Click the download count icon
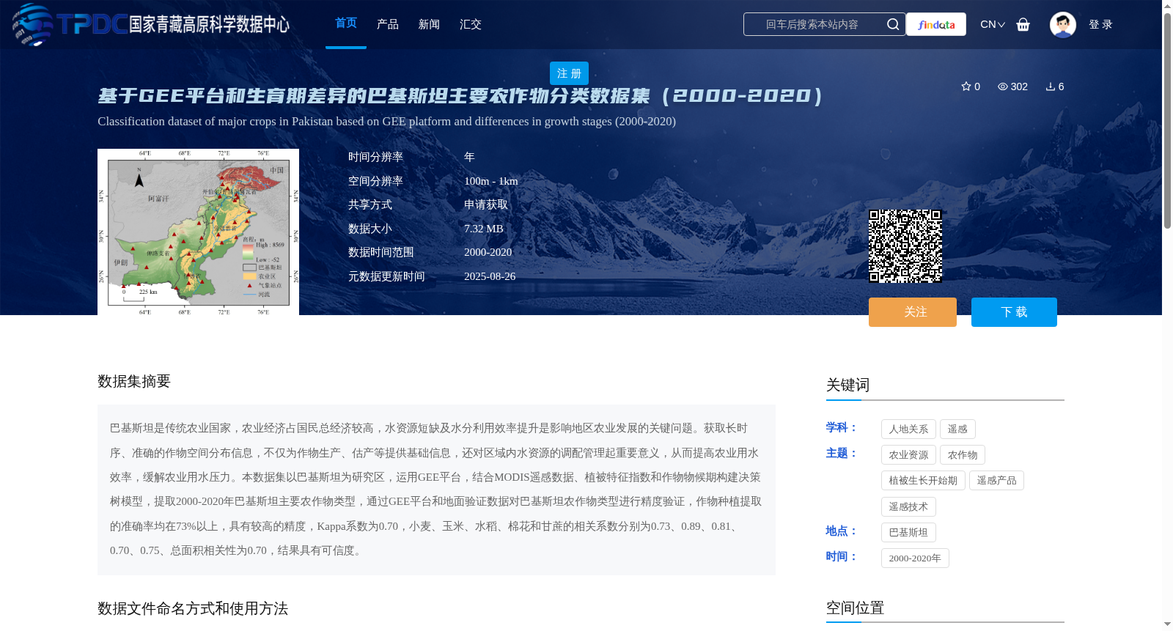Image resolution: width=1173 pixels, height=631 pixels. coord(1051,86)
